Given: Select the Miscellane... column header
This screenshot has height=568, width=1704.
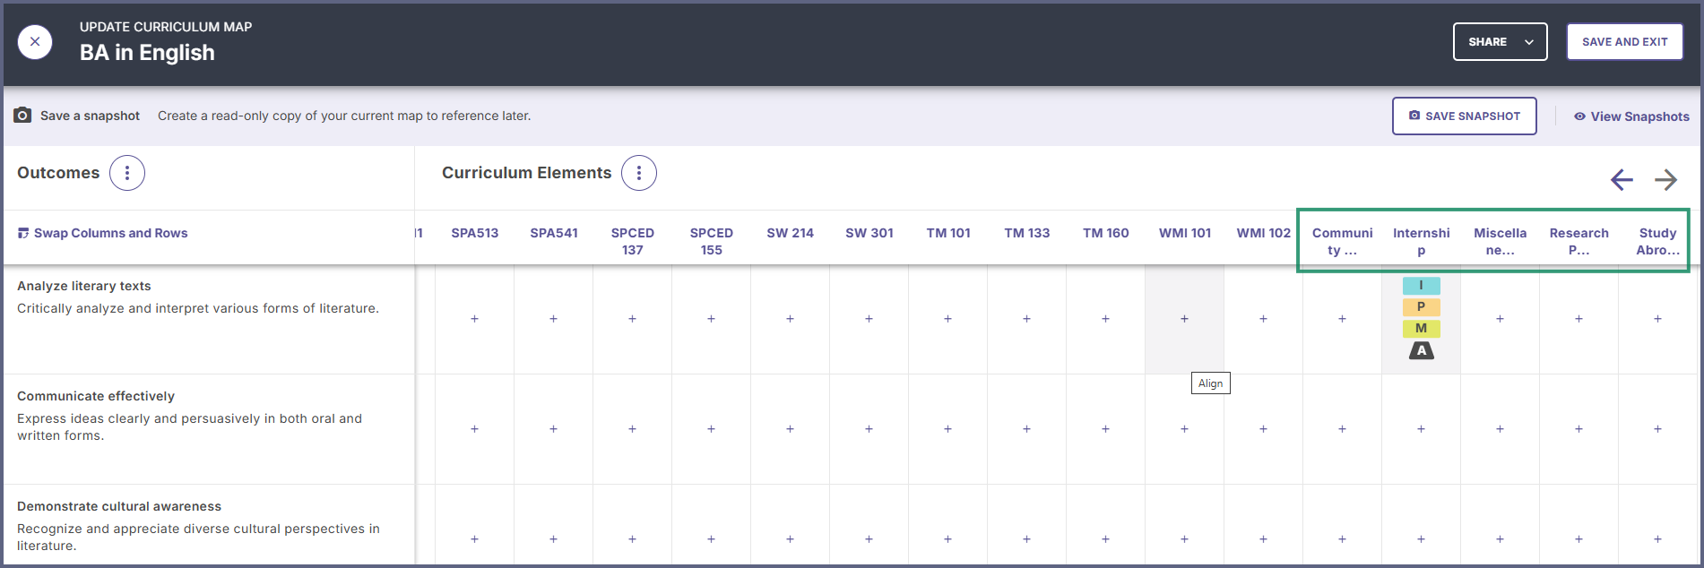Looking at the screenshot, I should [1501, 241].
